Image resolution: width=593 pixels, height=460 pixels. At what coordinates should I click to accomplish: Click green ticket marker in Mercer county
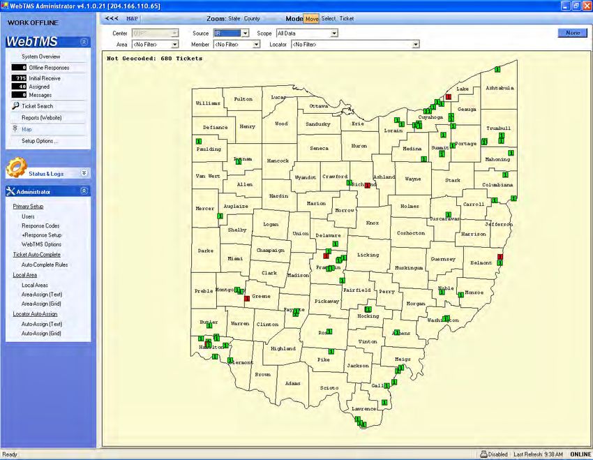pyautogui.click(x=220, y=216)
